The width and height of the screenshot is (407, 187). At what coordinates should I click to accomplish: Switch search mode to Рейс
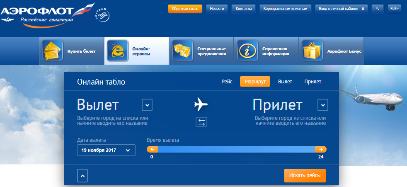tap(227, 82)
